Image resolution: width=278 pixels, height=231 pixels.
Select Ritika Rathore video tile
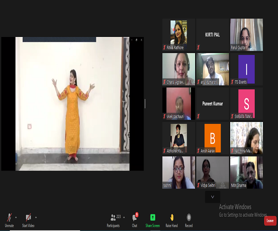[x=178, y=35]
